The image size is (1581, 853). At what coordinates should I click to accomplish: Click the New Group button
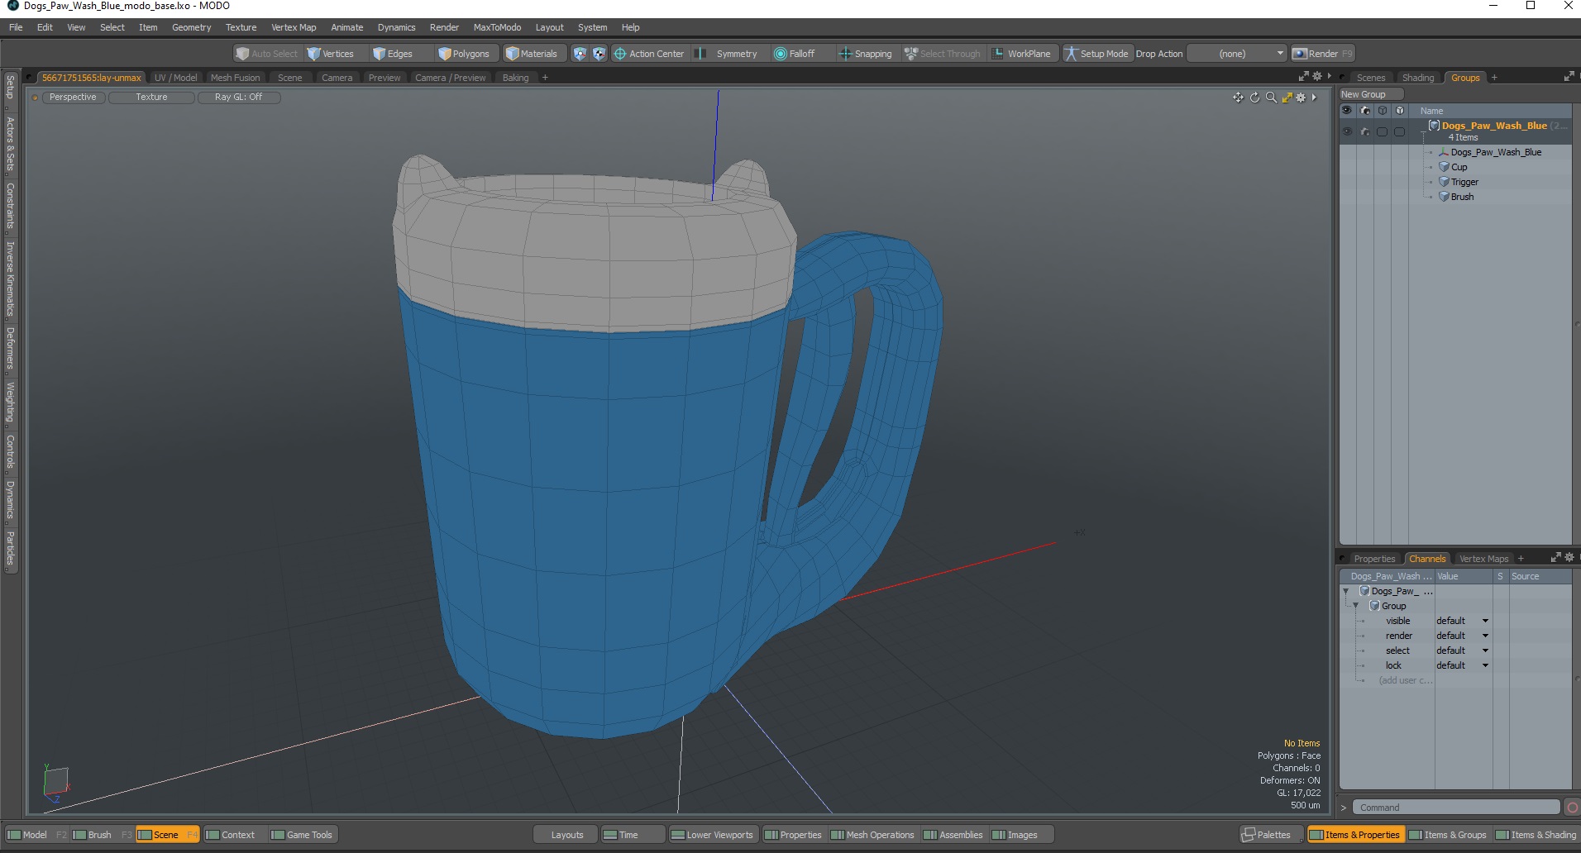[x=1370, y=94]
